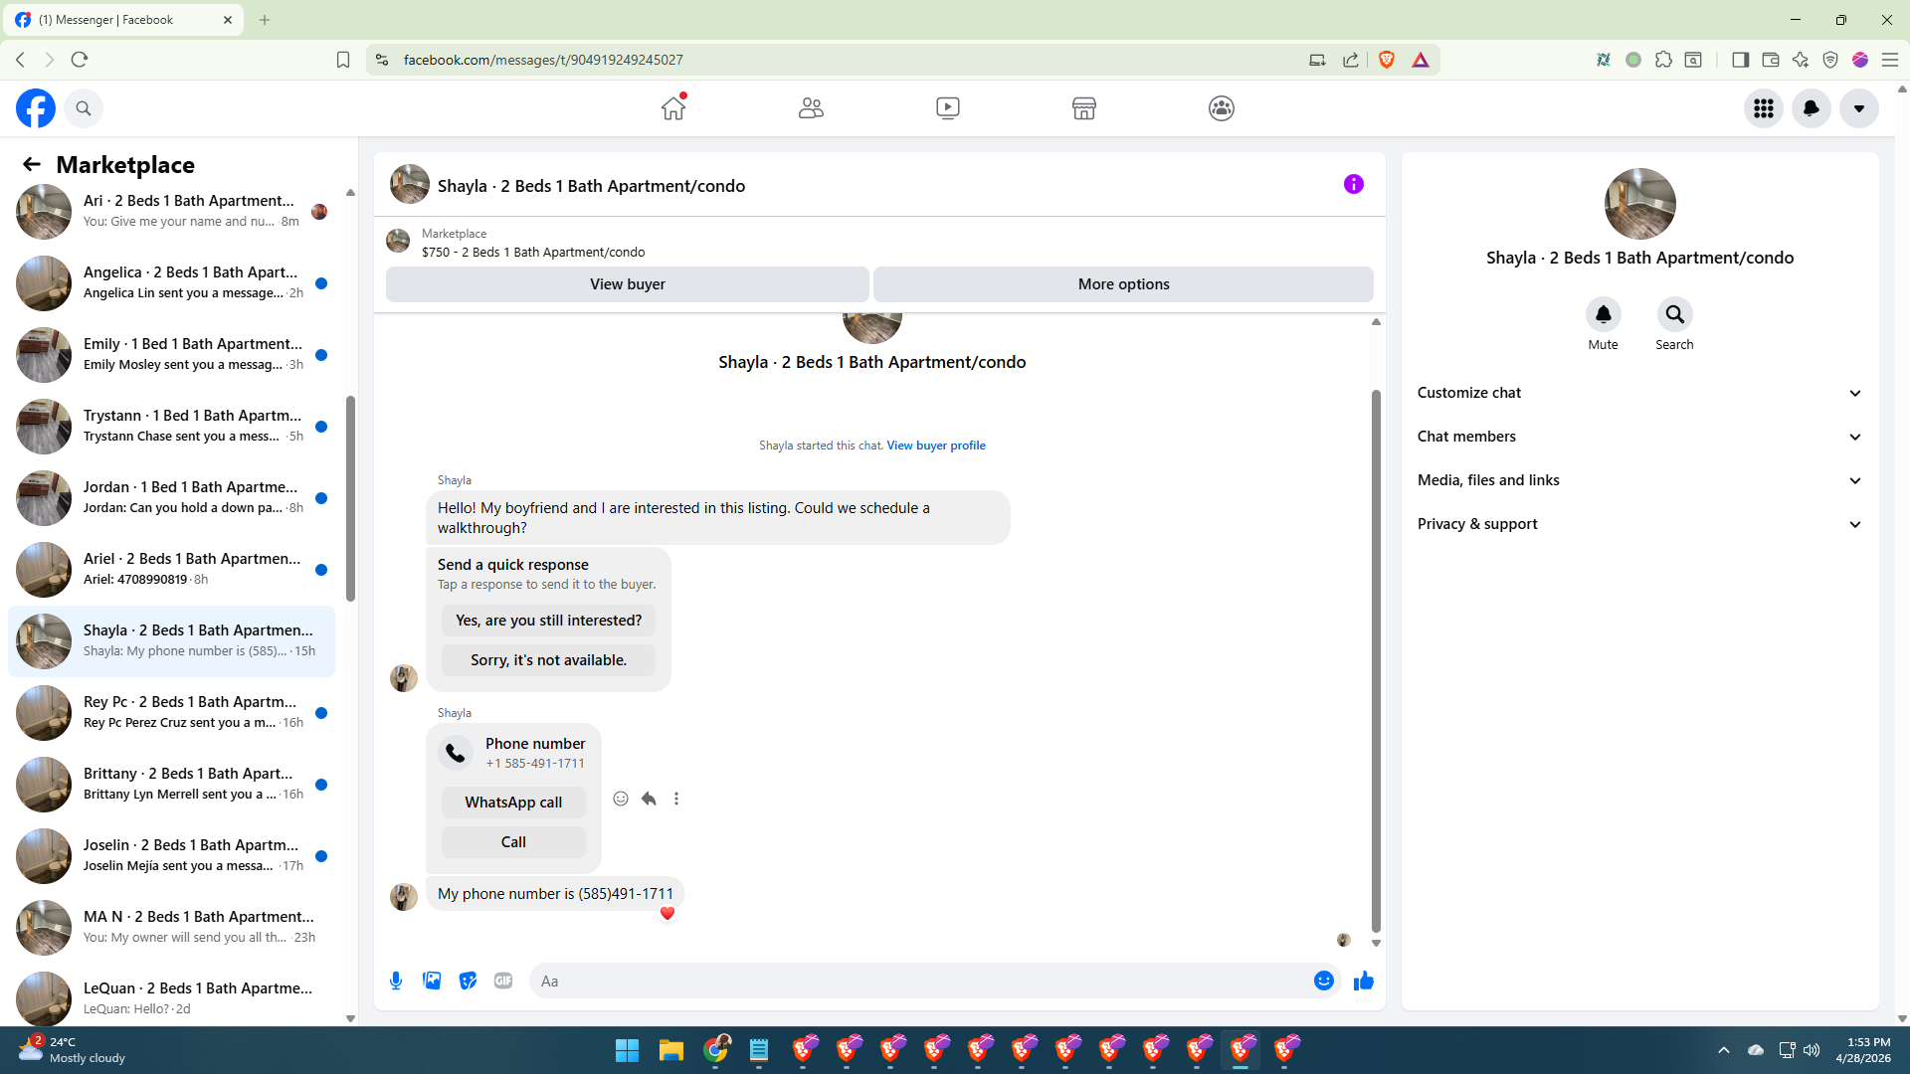Go to the Home tab

pos(673,108)
